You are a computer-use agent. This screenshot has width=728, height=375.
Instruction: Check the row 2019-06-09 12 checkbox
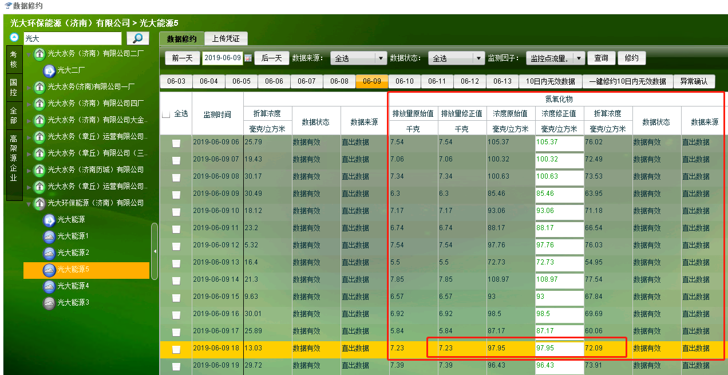tap(176, 246)
